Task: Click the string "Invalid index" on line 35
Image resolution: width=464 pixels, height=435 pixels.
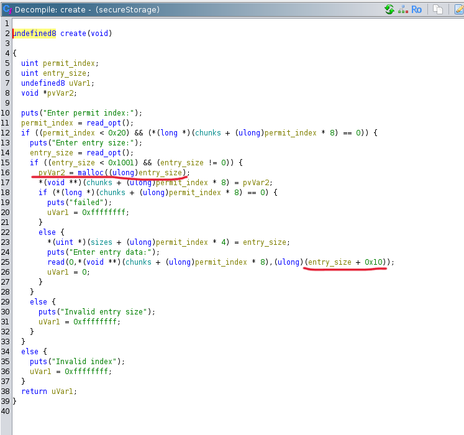Action: (x=84, y=362)
